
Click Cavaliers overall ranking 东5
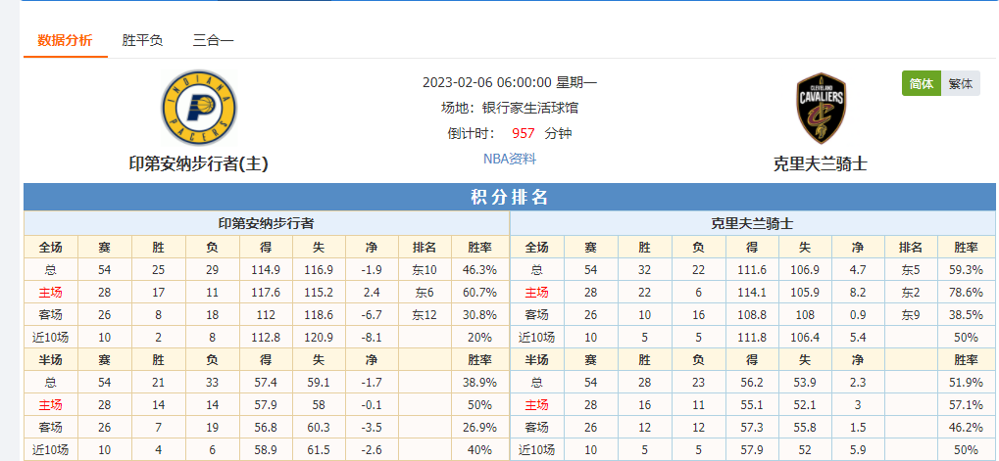[911, 269]
